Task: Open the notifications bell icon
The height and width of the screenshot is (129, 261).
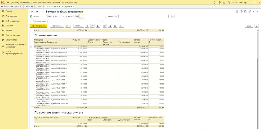Action: [x=215, y=3]
